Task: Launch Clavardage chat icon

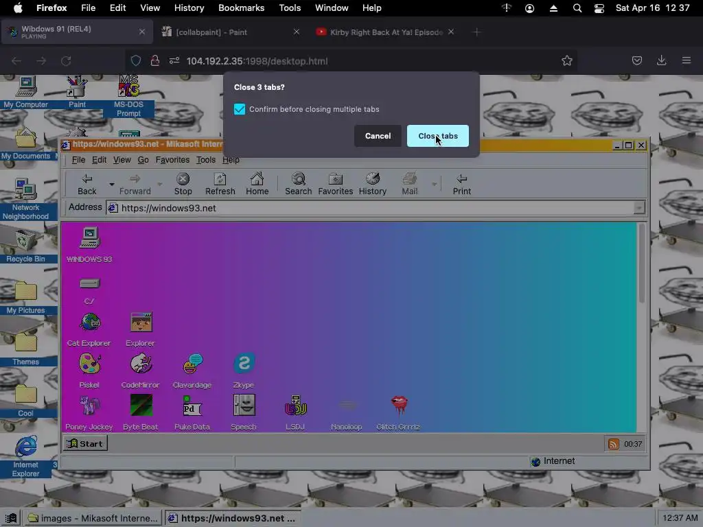Action: click(192, 371)
